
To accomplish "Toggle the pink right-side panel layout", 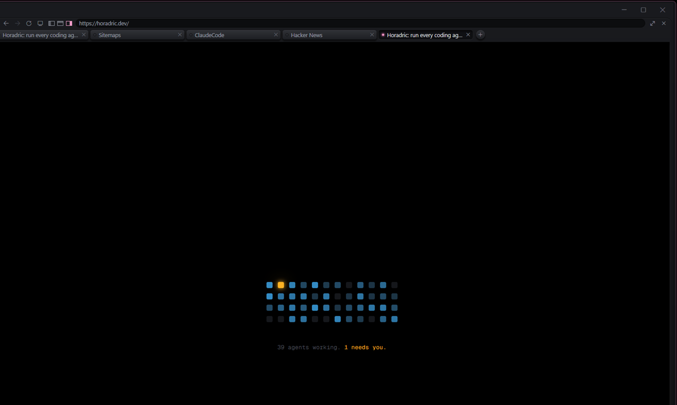I will 69,23.
